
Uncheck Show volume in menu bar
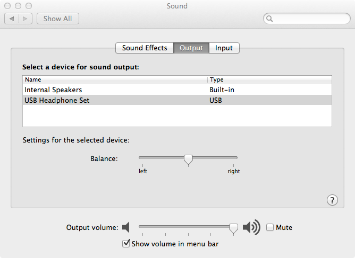pos(126,244)
